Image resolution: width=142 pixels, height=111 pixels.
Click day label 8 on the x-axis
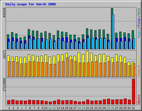coord(38,108)
